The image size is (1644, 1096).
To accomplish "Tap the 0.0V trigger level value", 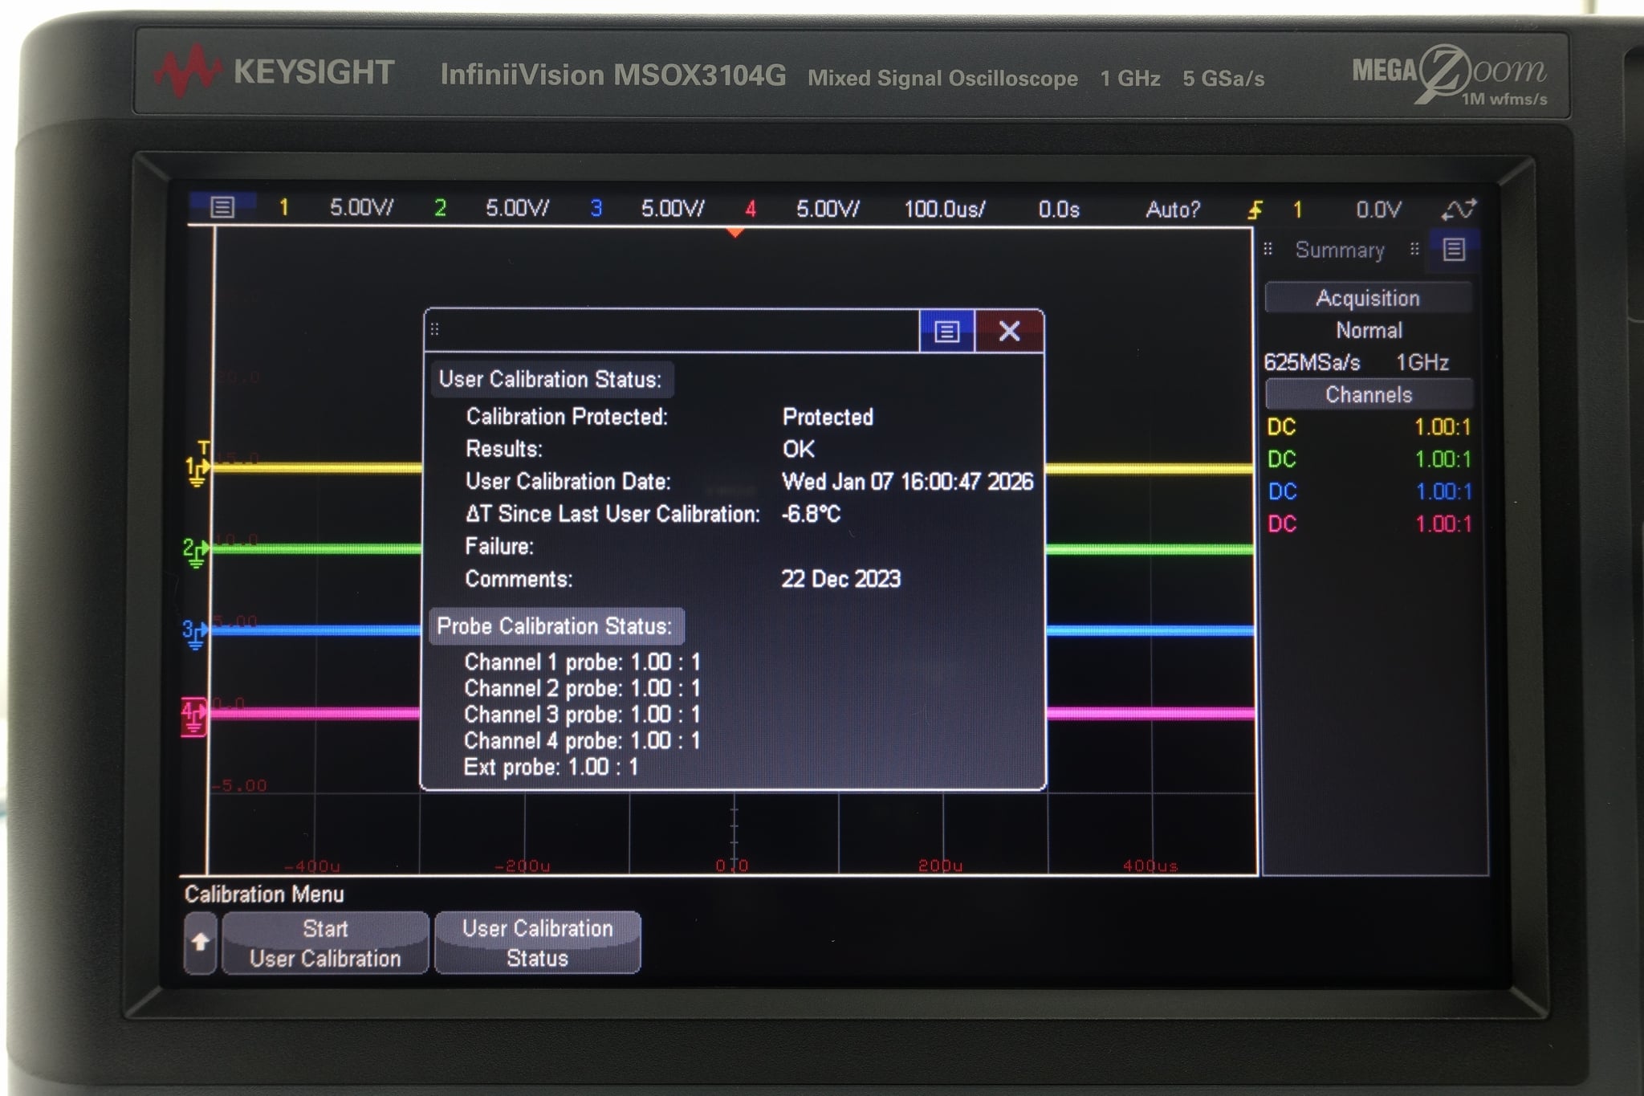I will click(1378, 210).
